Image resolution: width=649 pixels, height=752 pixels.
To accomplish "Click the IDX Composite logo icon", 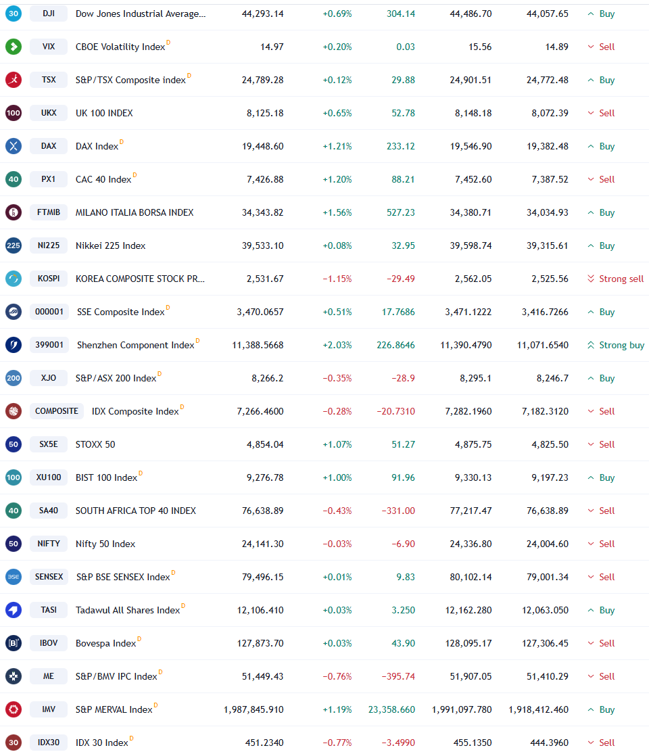I will 14,410.
